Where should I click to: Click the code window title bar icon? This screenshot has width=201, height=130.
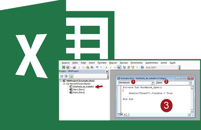[119, 78]
